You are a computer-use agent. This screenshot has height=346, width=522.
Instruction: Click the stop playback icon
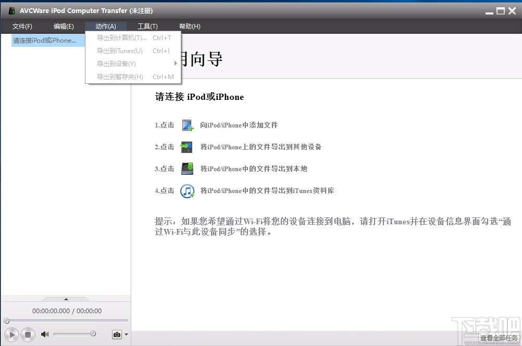click(28, 335)
